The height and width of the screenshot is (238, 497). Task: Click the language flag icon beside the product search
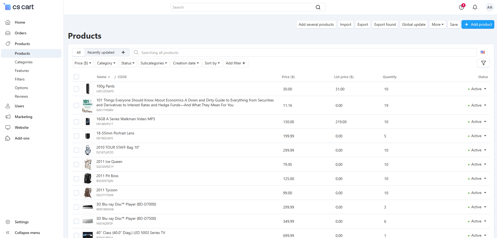483,52
